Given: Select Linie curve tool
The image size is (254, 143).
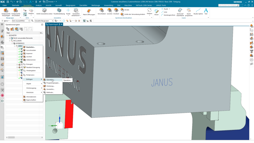Looking at the screenshot, I should pyautogui.click(x=164, y=12).
